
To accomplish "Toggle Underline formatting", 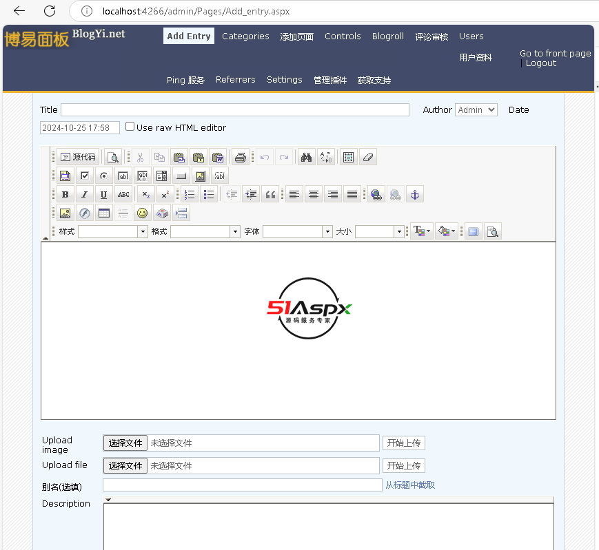I will pyautogui.click(x=103, y=195).
